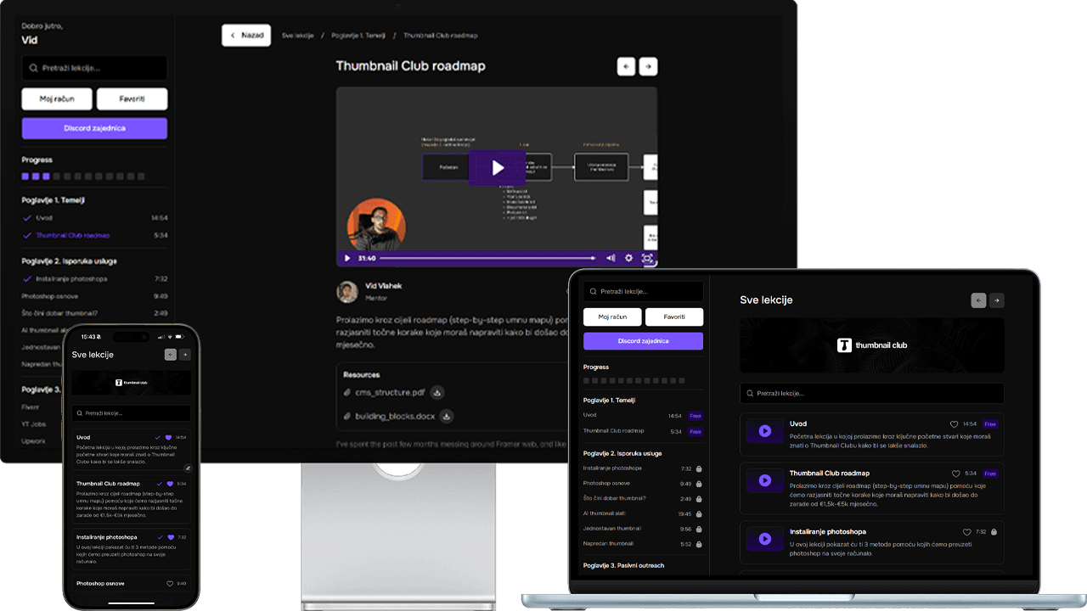The width and height of the screenshot is (1087, 611).
Task: Tap the pencil edit icon on the phone
Action: [x=187, y=468]
